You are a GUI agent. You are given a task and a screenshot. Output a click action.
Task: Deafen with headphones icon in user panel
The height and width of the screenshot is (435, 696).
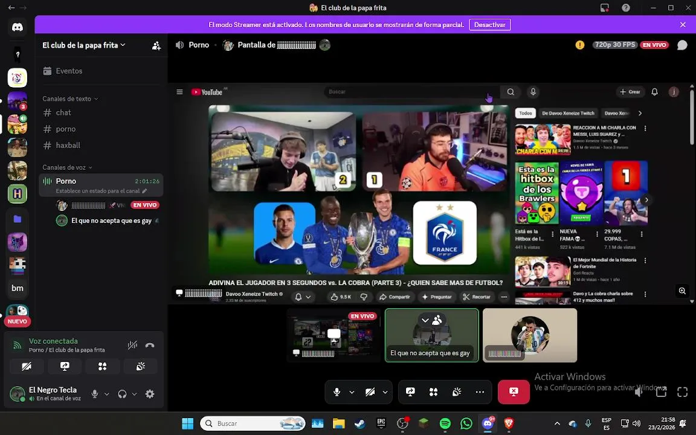click(122, 394)
